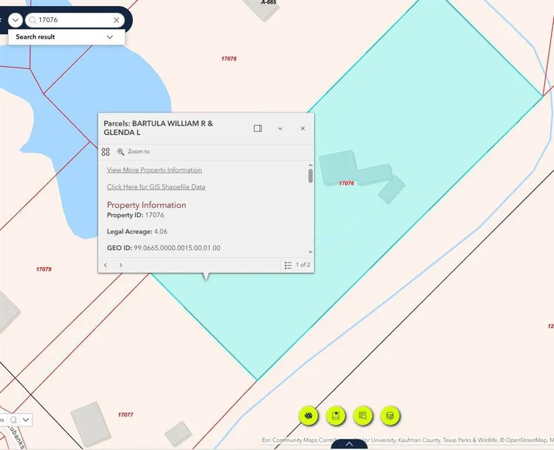Click parcel label 17078 on map

229,59
